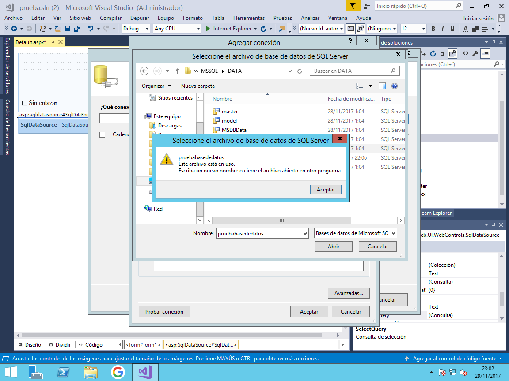The height and width of the screenshot is (381, 509).
Task: Switch to Código view
Action: pyautogui.click(x=91, y=345)
